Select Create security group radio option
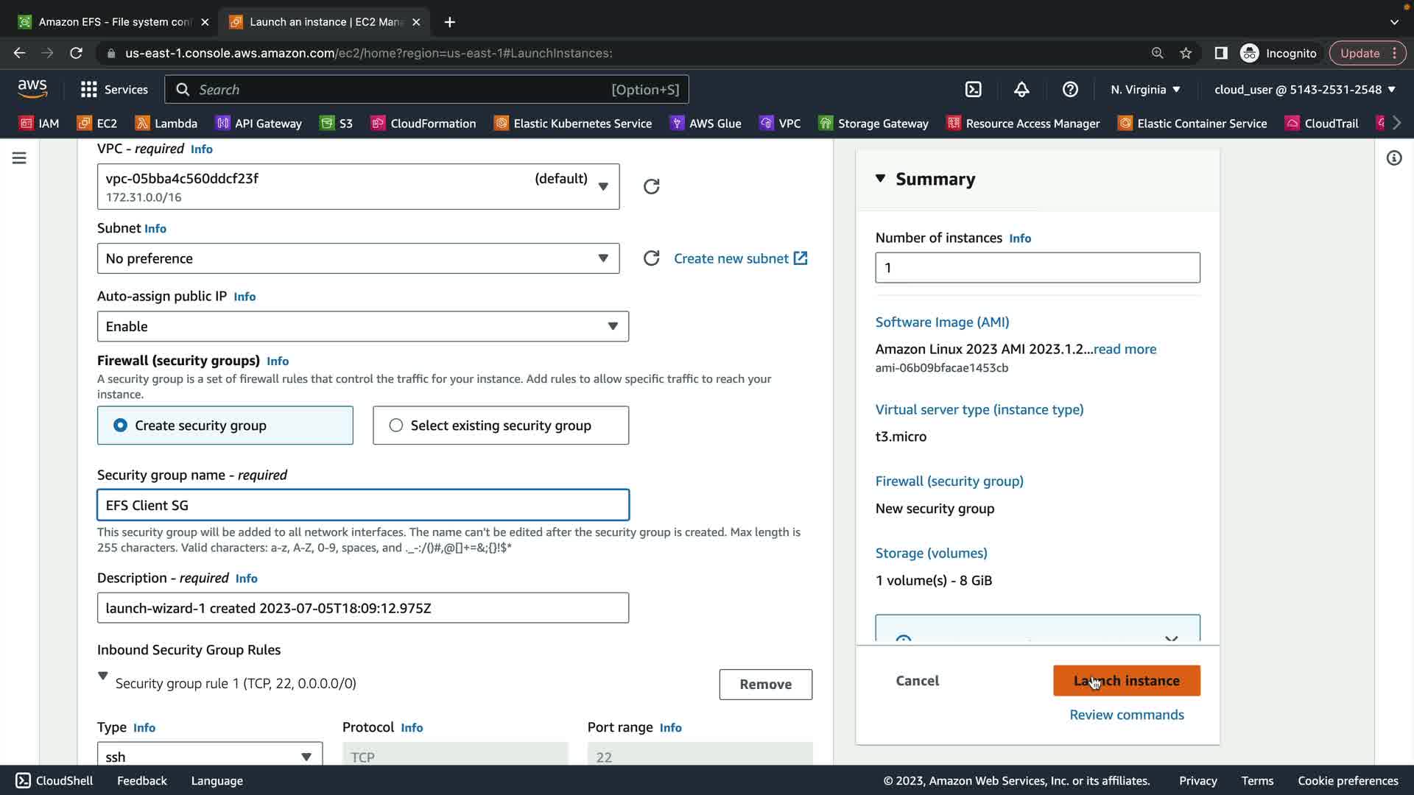The image size is (1414, 795). [120, 425]
